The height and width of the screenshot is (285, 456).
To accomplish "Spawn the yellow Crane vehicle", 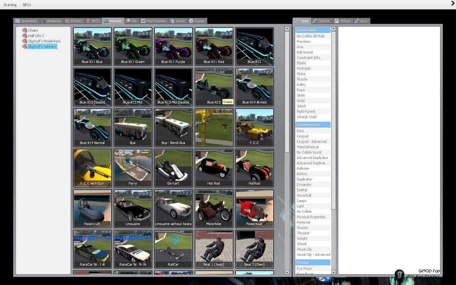I will pos(214,128).
